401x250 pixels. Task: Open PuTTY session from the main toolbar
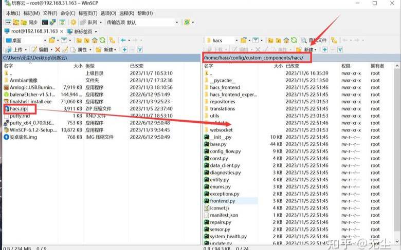click(x=52, y=23)
